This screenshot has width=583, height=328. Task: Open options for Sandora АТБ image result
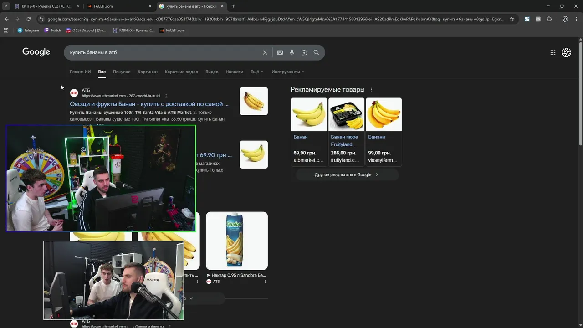coord(265,282)
